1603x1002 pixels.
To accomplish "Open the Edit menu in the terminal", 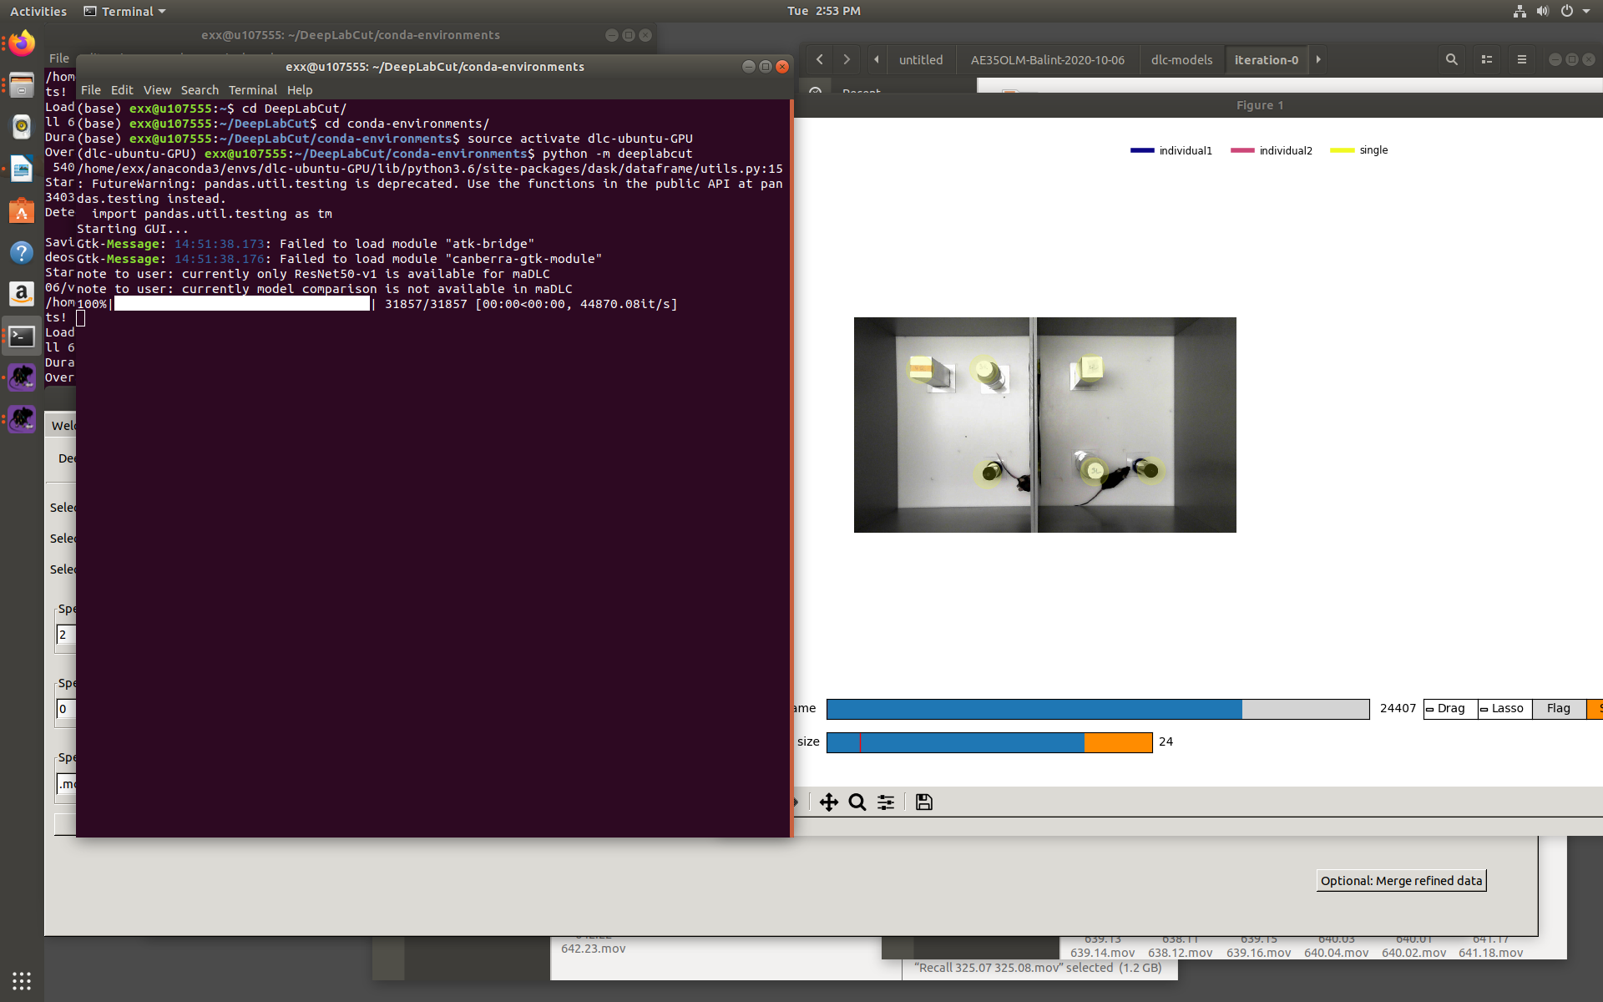I will (122, 90).
